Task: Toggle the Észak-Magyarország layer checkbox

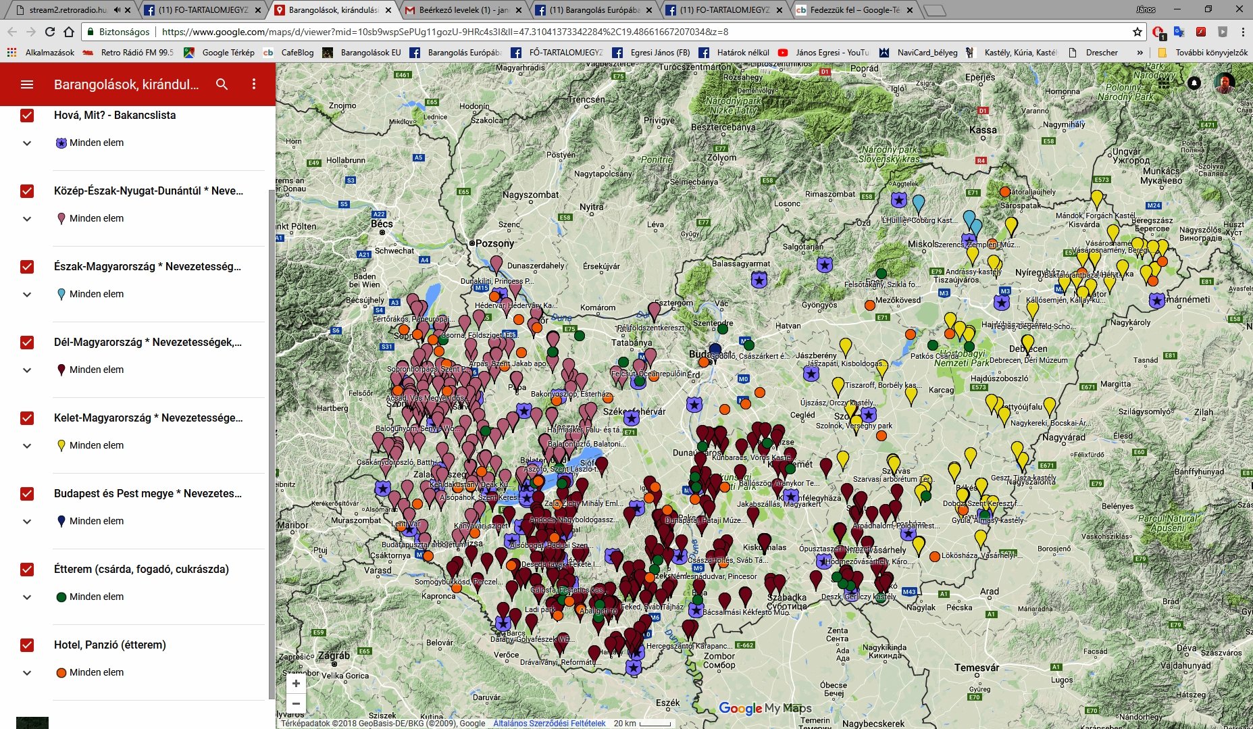Action: (x=27, y=267)
